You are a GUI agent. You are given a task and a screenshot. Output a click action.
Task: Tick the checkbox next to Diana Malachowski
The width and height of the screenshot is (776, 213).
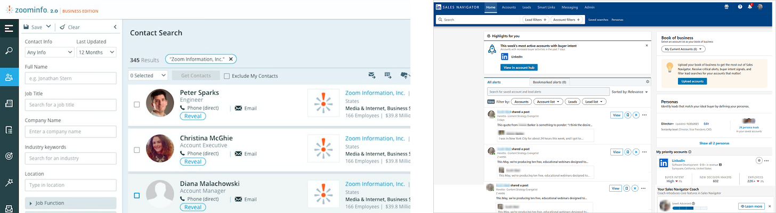coord(137,195)
